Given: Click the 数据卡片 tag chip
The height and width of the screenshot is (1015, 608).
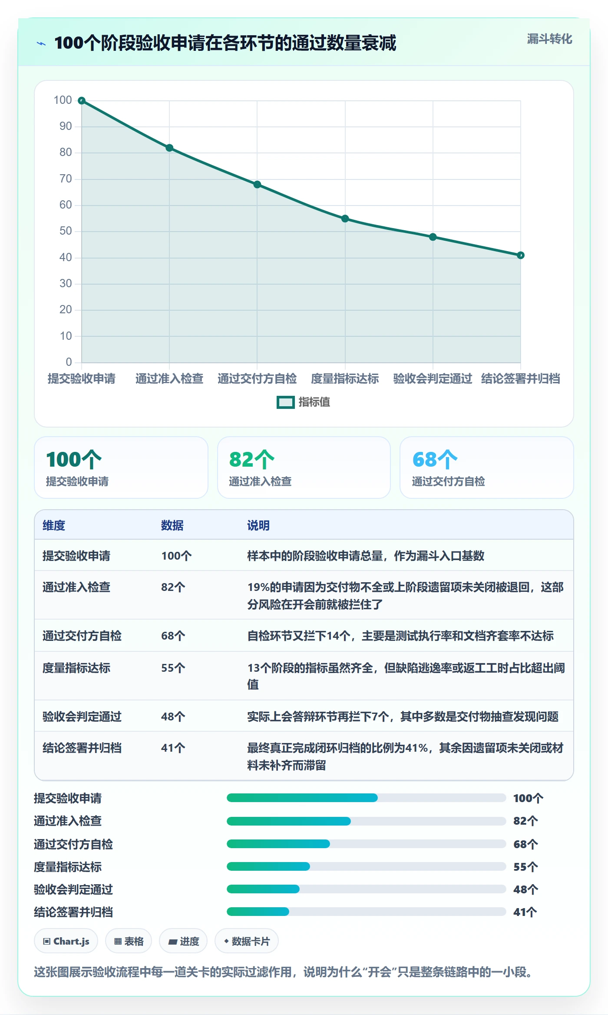Looking at the screenshot, I should click(x=247, y=941).
